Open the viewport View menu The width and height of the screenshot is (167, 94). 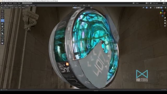tap(13, 8)
